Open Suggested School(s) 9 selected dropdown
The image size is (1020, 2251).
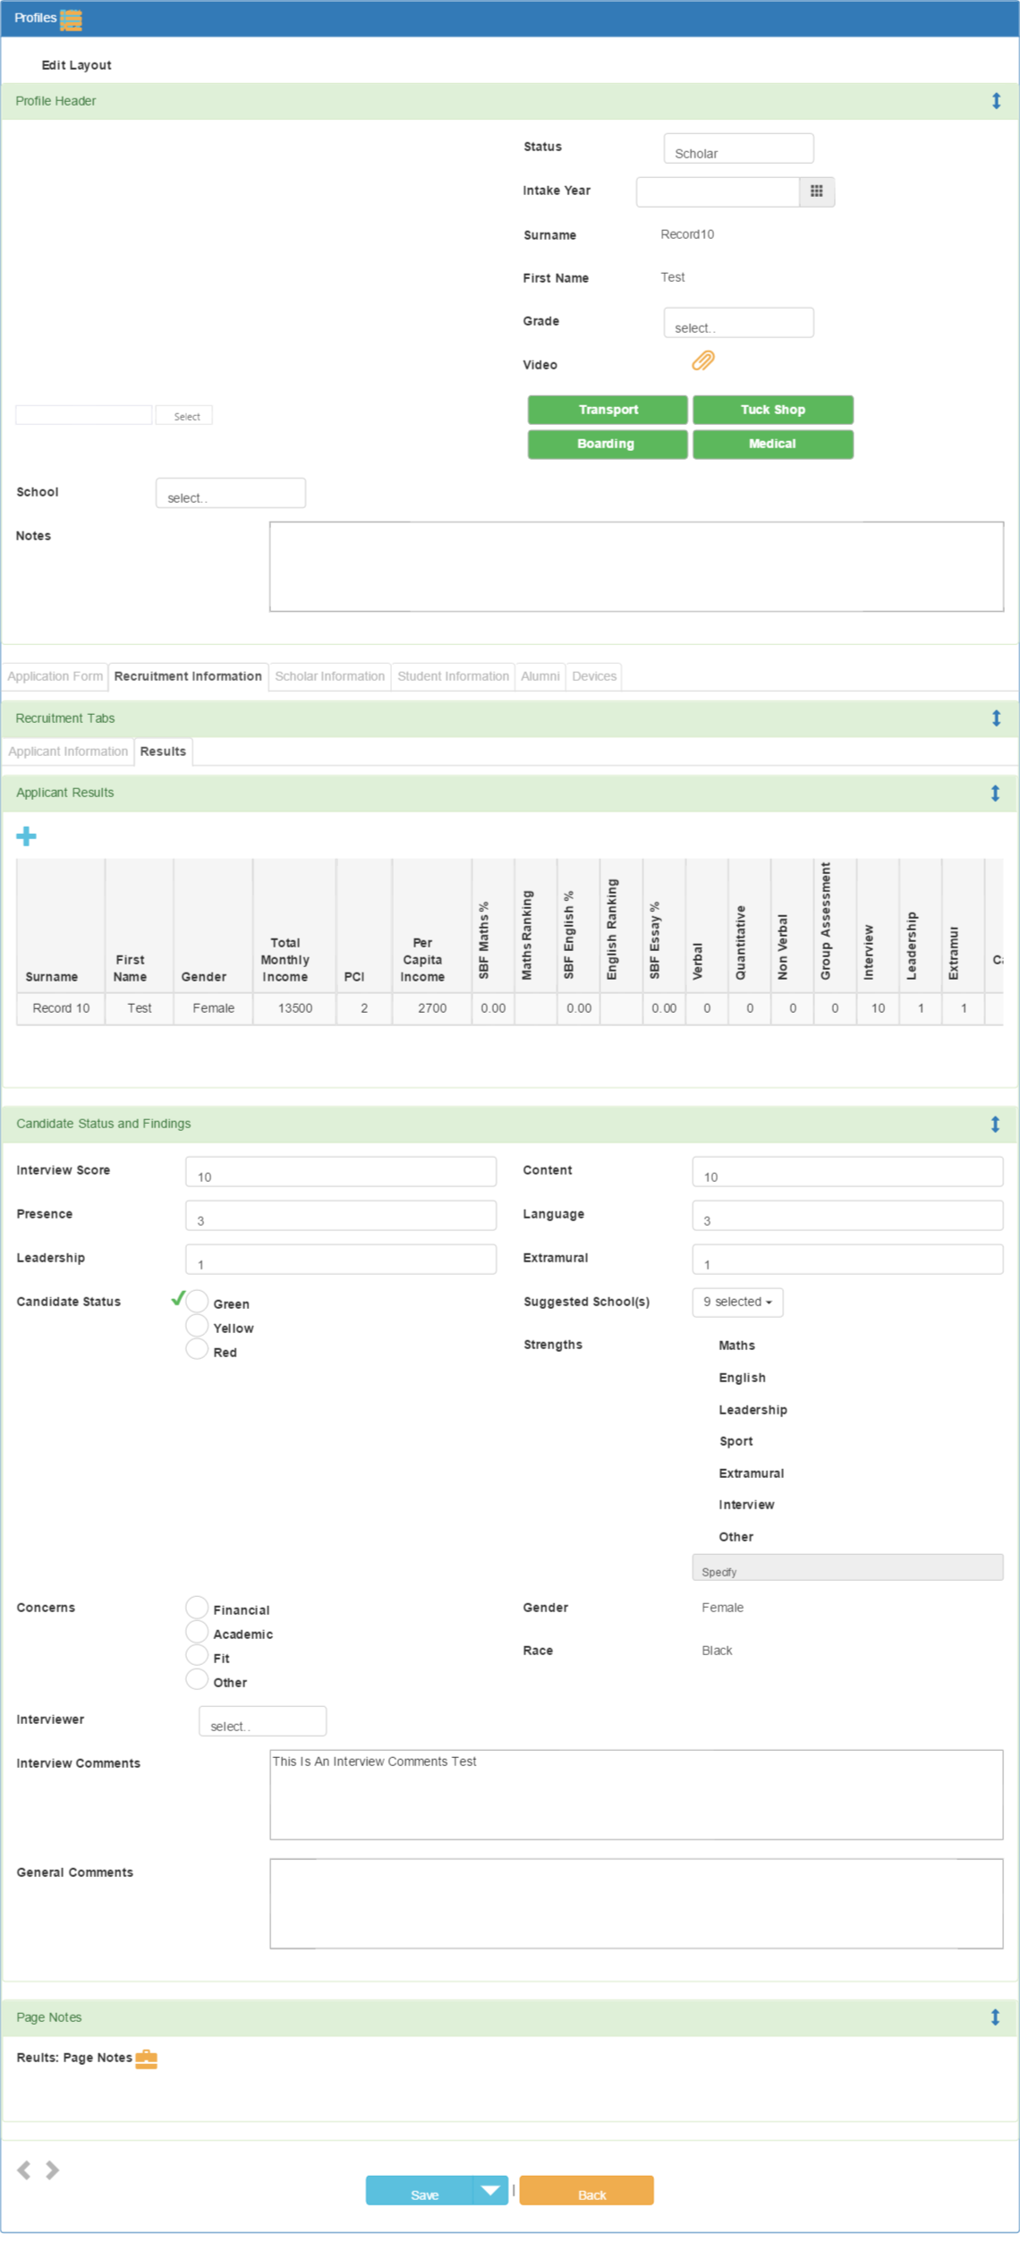click(x=737, y=1303)
